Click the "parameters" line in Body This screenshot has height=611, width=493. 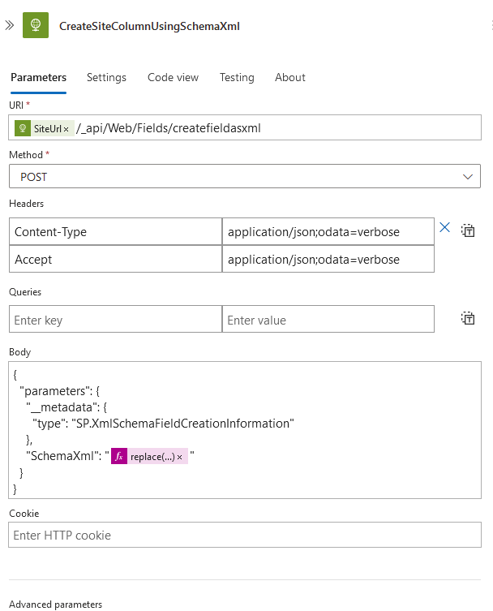point(59,391)
